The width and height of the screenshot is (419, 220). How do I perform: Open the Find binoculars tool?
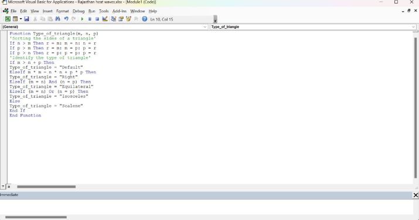point(57,19)
